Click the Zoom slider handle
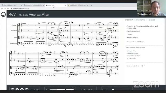166x93 pixels. click(x=113, y=90)
